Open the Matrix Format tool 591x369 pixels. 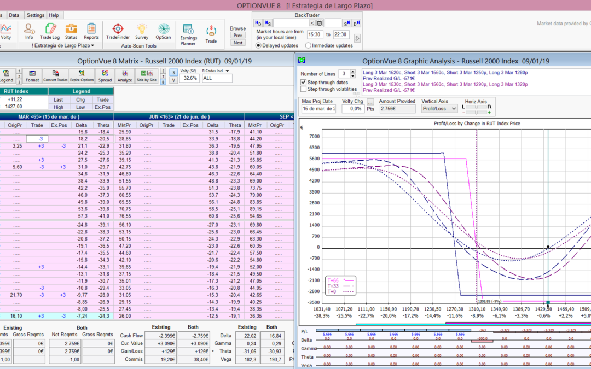[32, 75]
